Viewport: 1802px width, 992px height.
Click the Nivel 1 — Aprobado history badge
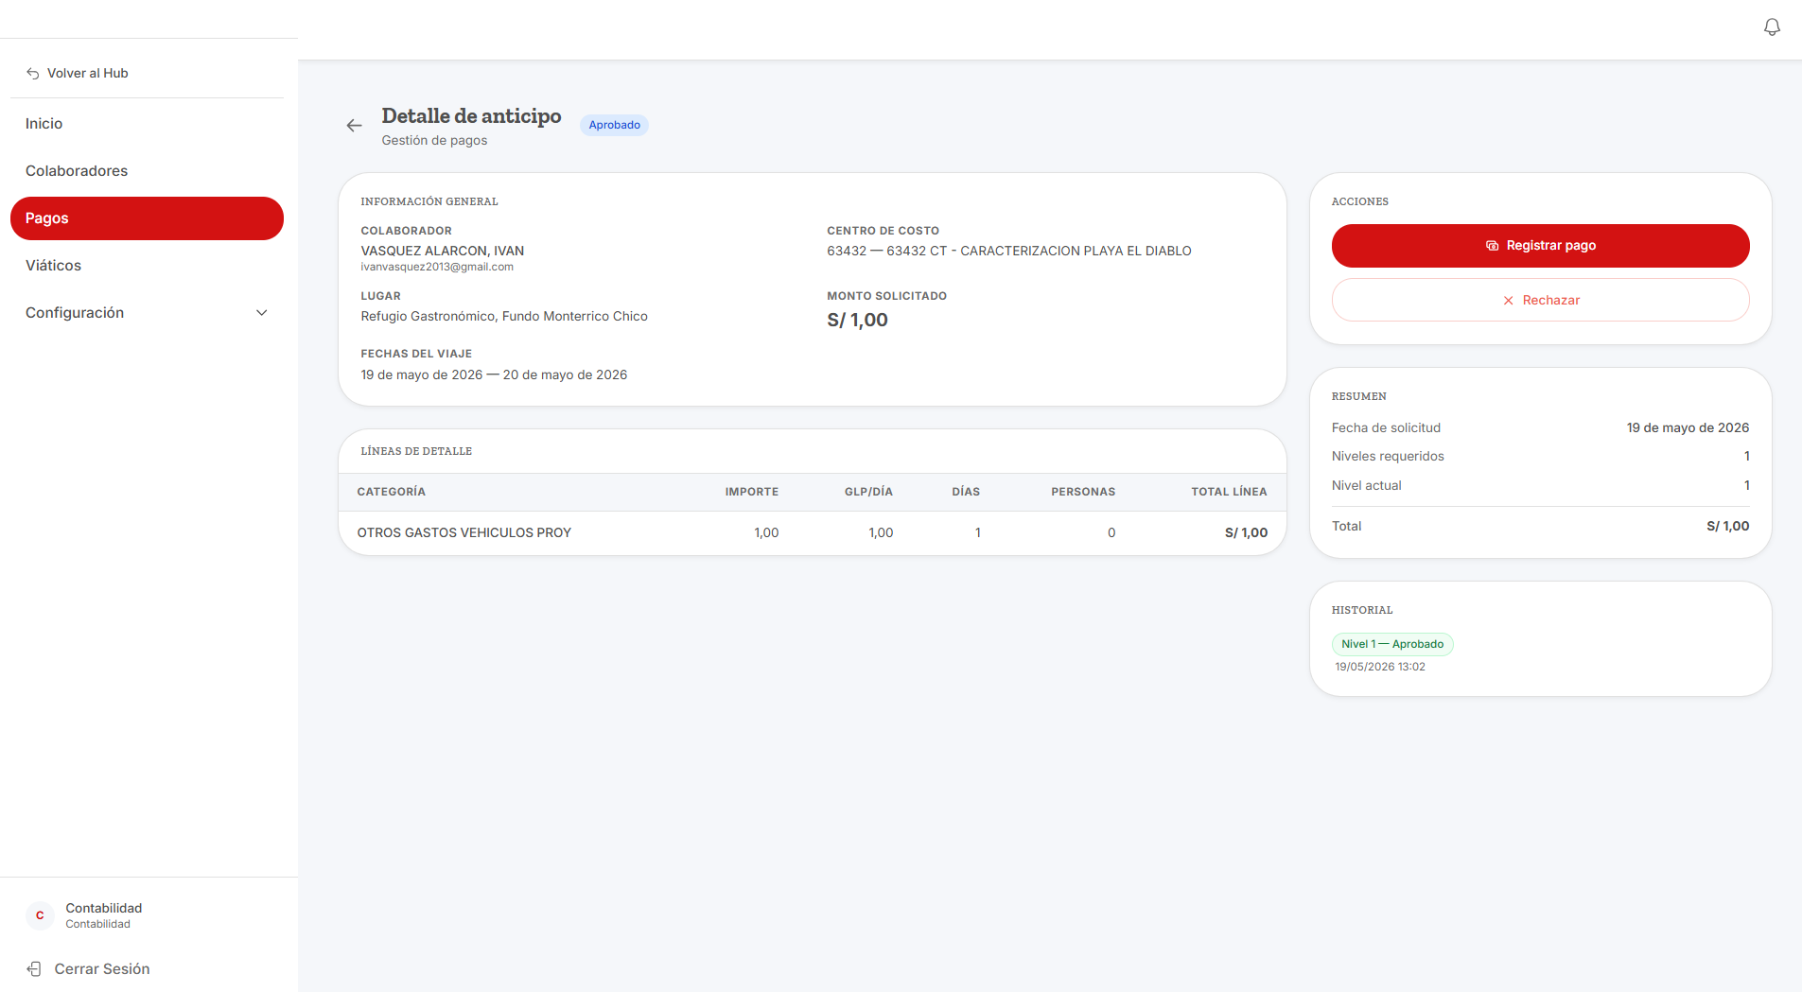click(1392, 644)
